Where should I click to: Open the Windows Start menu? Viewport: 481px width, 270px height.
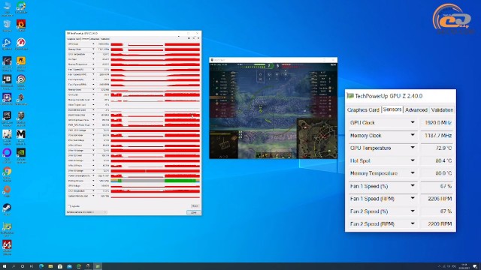point(5,266)
